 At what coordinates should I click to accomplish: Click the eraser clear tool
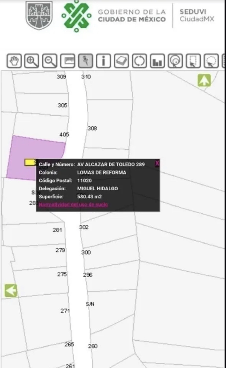121,61
